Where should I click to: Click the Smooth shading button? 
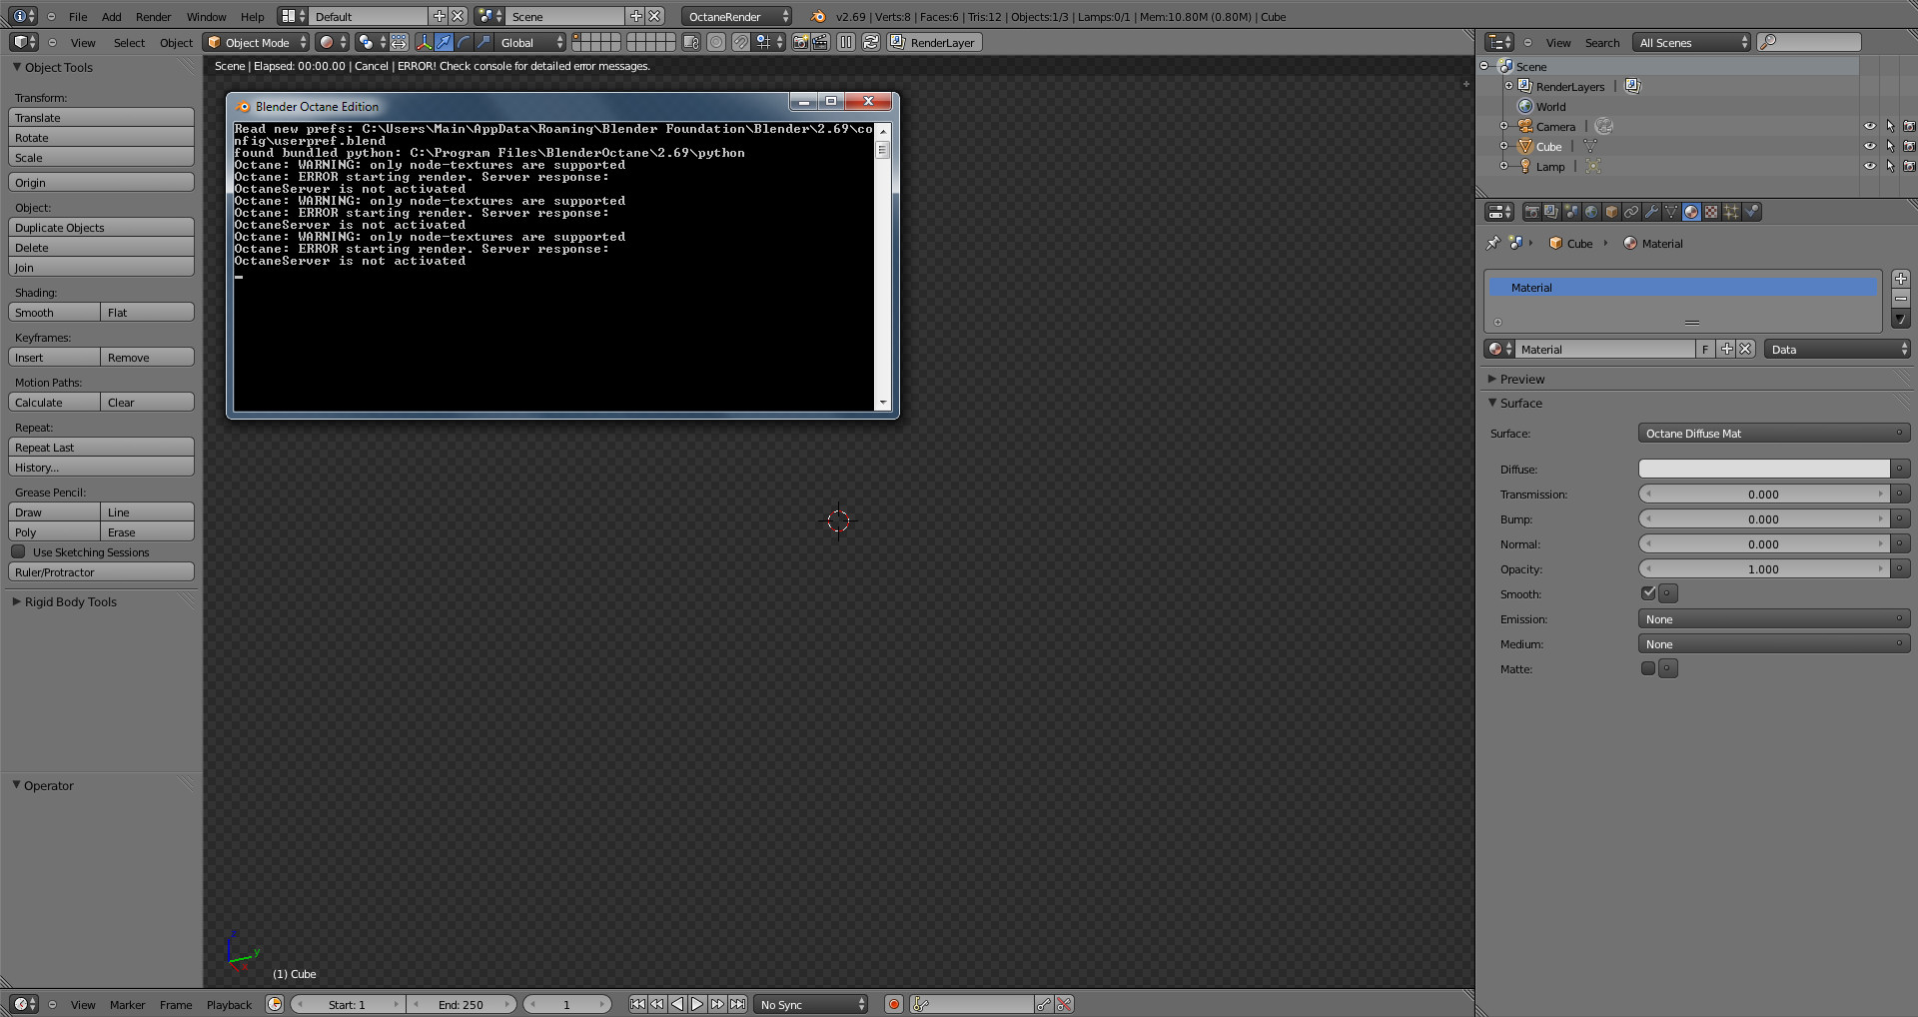point(54,312)
